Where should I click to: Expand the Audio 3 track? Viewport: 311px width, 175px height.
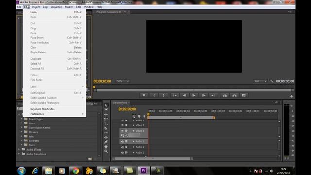click(133, 153)
